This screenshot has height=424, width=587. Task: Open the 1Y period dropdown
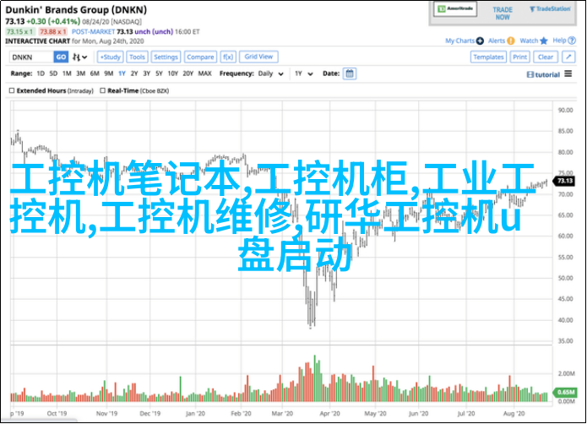[303, 73]
